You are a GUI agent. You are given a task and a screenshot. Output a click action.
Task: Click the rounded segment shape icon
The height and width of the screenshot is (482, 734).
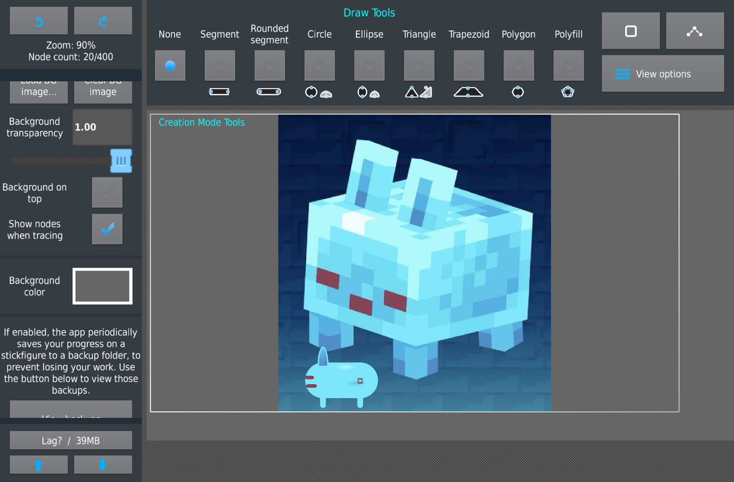(269, 92)
